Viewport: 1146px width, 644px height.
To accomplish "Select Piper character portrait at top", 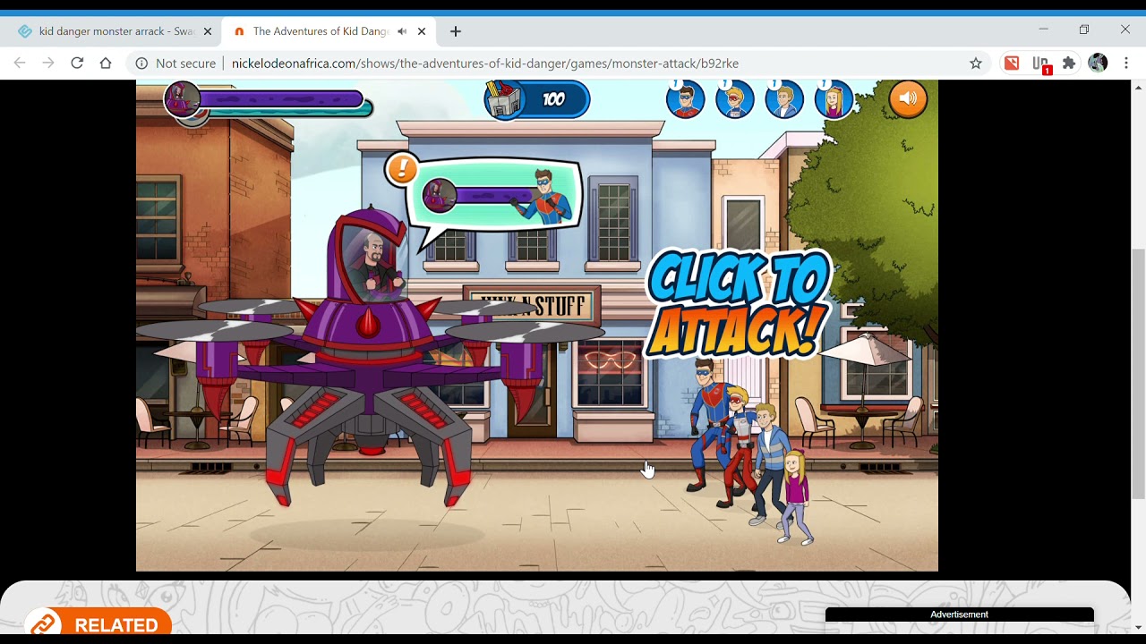I will [x=834, y=98].
